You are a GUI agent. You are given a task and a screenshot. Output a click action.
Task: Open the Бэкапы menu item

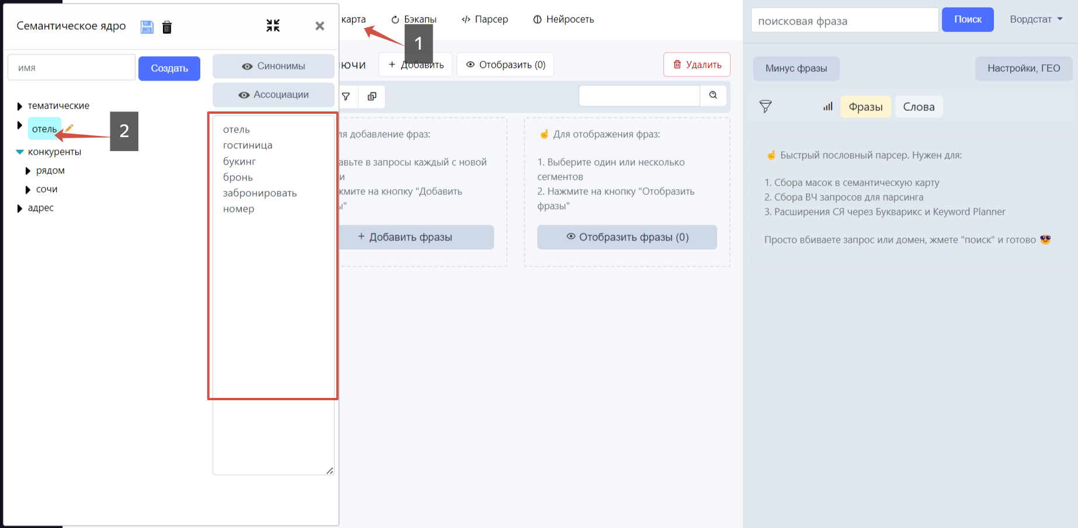414,19
